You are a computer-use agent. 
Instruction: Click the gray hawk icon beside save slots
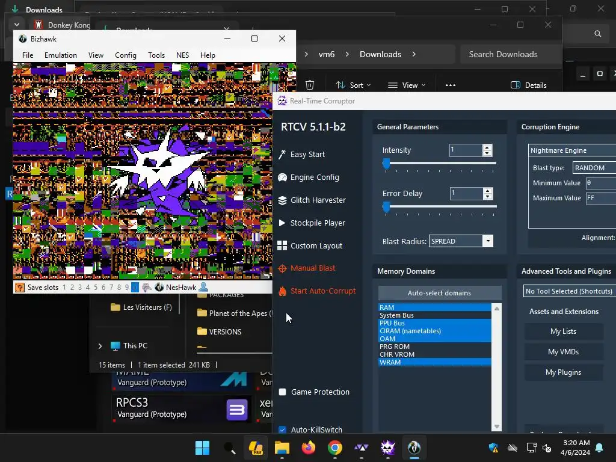(x=147, y=288)
